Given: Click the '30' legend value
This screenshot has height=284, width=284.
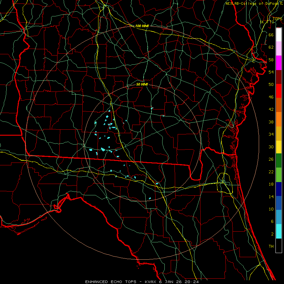Looking at the screenshot, I should (x=271, y=147).
